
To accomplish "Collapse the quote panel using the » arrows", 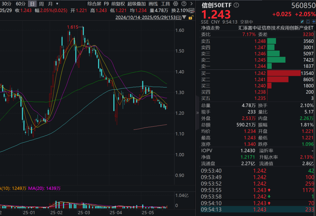I will pyautogui.click(x=198, y=113).
